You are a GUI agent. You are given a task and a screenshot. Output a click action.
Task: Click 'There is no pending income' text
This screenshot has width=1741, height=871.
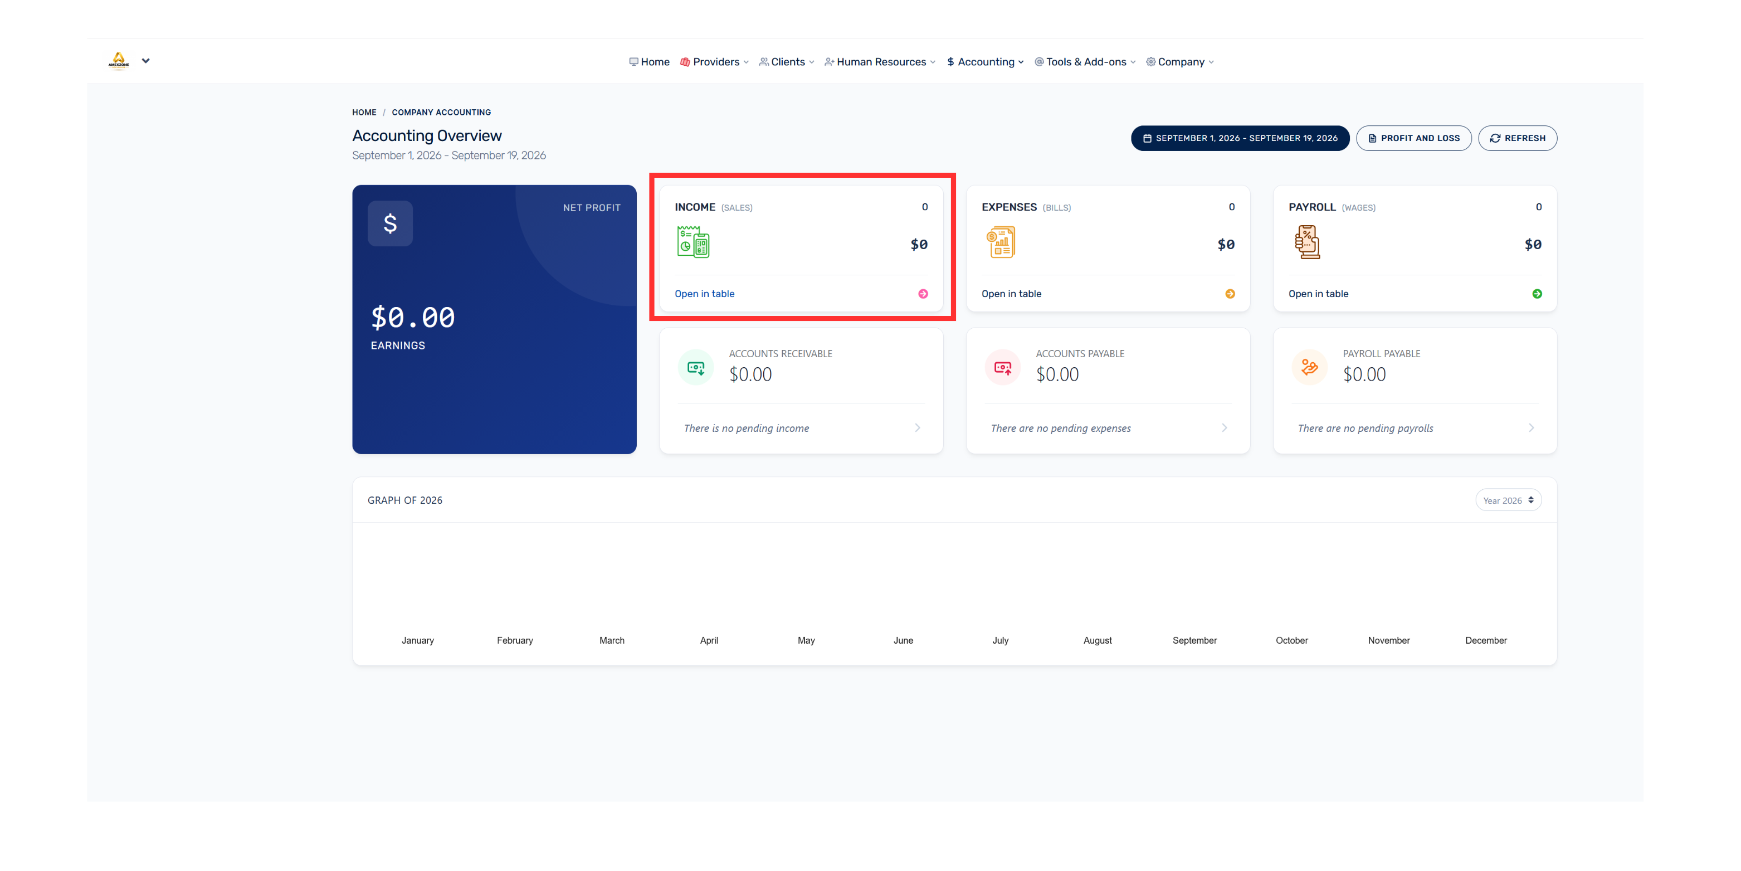tap(746, 428)
